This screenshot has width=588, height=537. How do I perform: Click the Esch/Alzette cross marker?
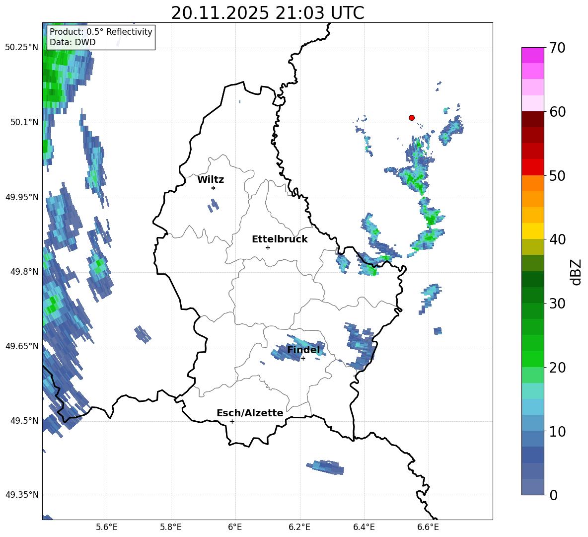point(232,421)
